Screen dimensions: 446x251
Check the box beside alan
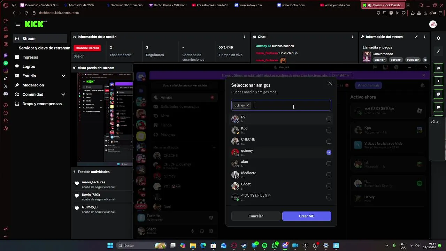point(329,164)
